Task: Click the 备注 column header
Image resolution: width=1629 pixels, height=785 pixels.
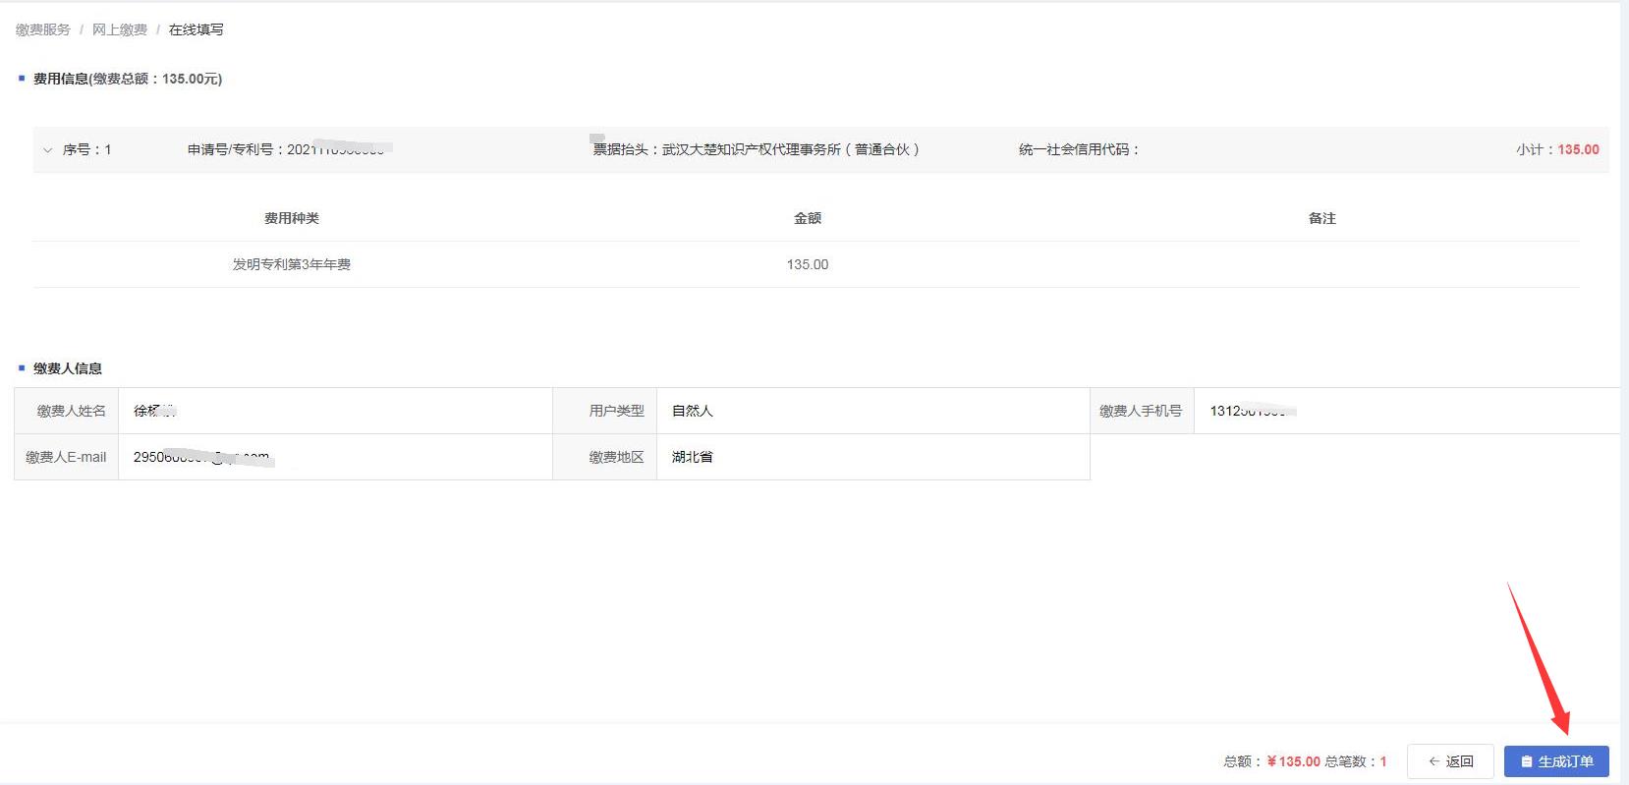Action: coord(1322,218)
